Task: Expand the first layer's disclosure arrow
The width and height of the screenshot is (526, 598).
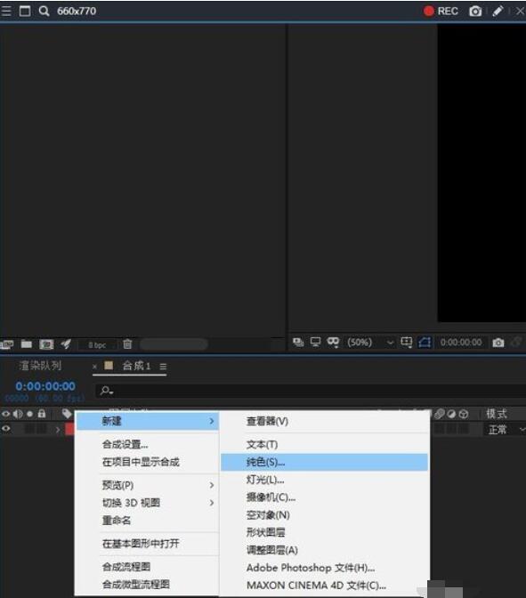Action: (x=58, y=430)
